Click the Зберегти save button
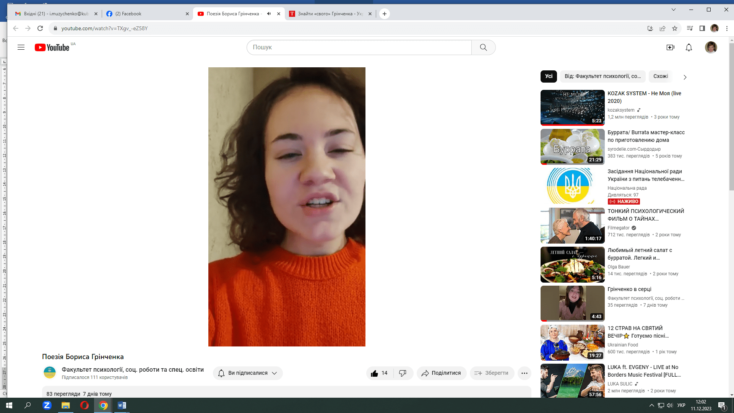The image size is (734, 413). 491,373
